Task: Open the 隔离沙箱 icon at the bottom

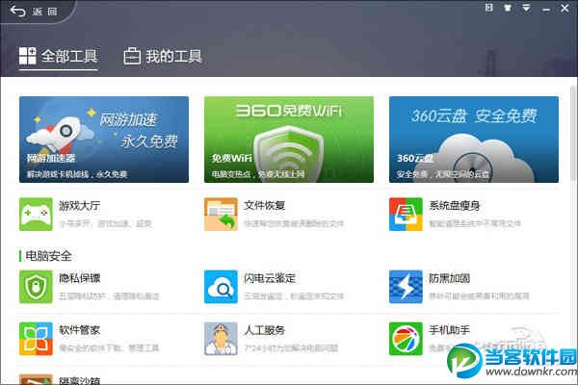Action: pos(36,379)
